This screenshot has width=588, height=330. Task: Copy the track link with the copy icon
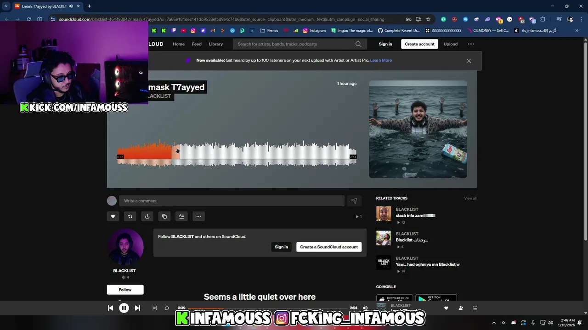tap(164, 216)
